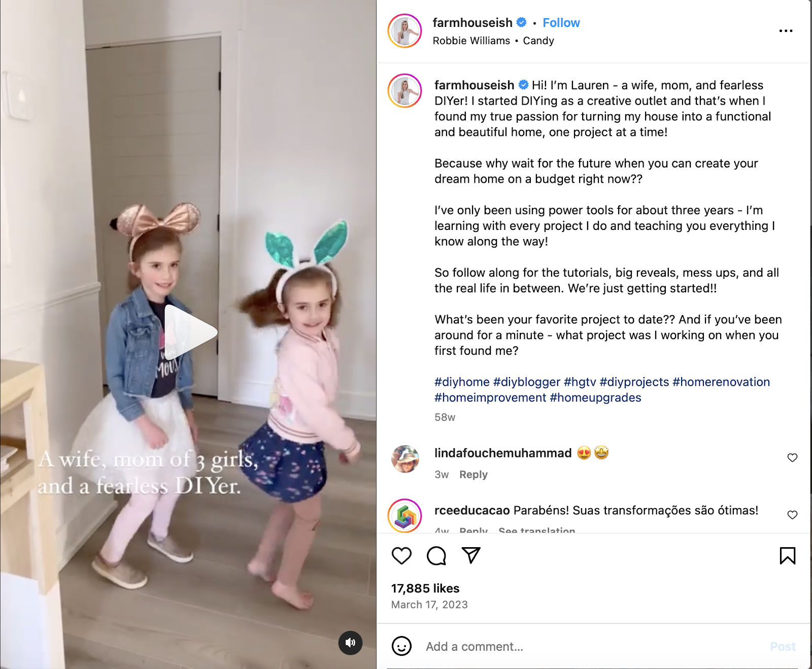
Task: Open farmhouseish profile picture in header
Action: pyautogui.click(x=404, y=31)
